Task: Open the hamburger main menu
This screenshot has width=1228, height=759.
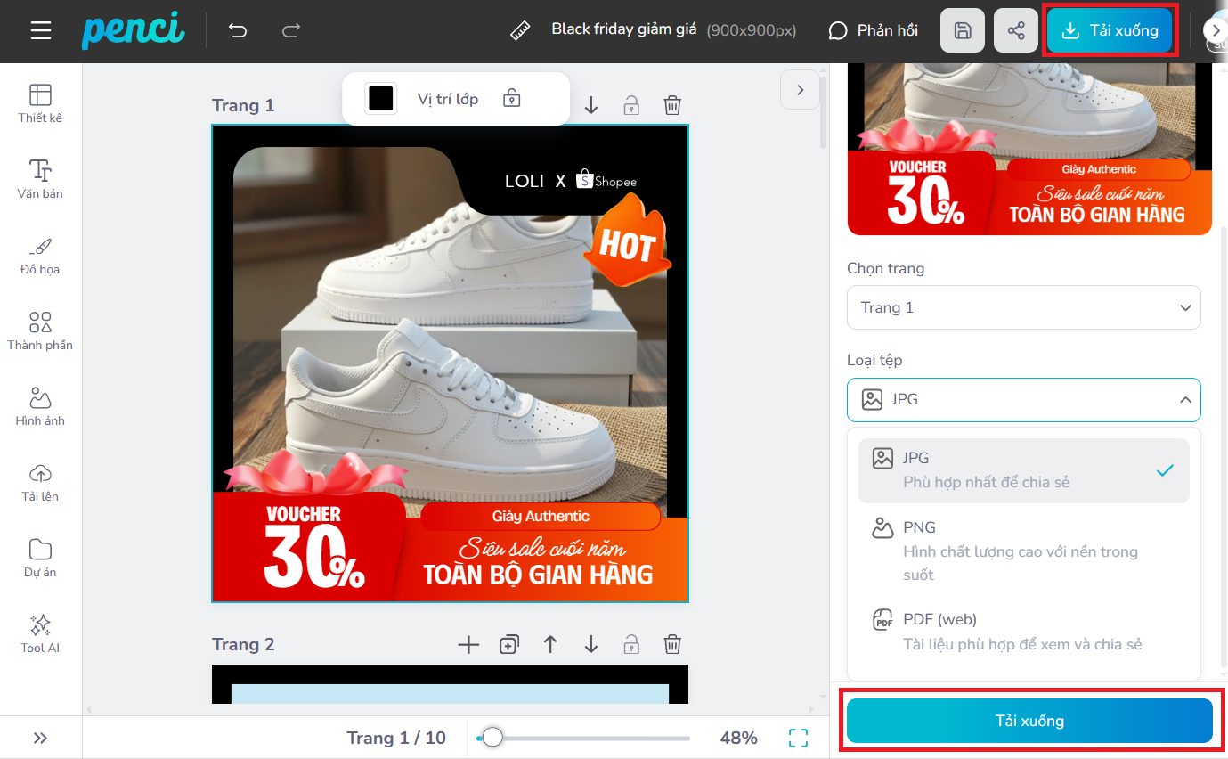Action: [x=41, y=31]
